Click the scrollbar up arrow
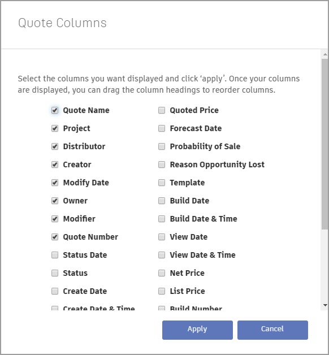329x355 pixels. (325, 54)
